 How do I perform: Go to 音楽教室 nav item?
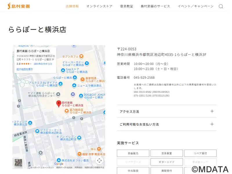pyautogui.click(x=126, y=6)
